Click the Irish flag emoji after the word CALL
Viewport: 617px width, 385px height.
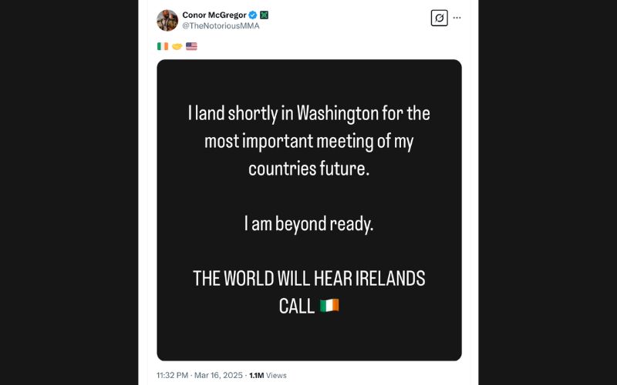(329, 306)
